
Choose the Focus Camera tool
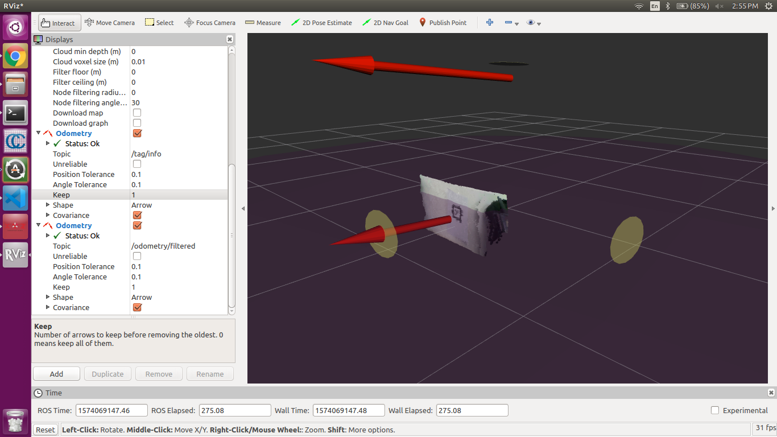210,23
